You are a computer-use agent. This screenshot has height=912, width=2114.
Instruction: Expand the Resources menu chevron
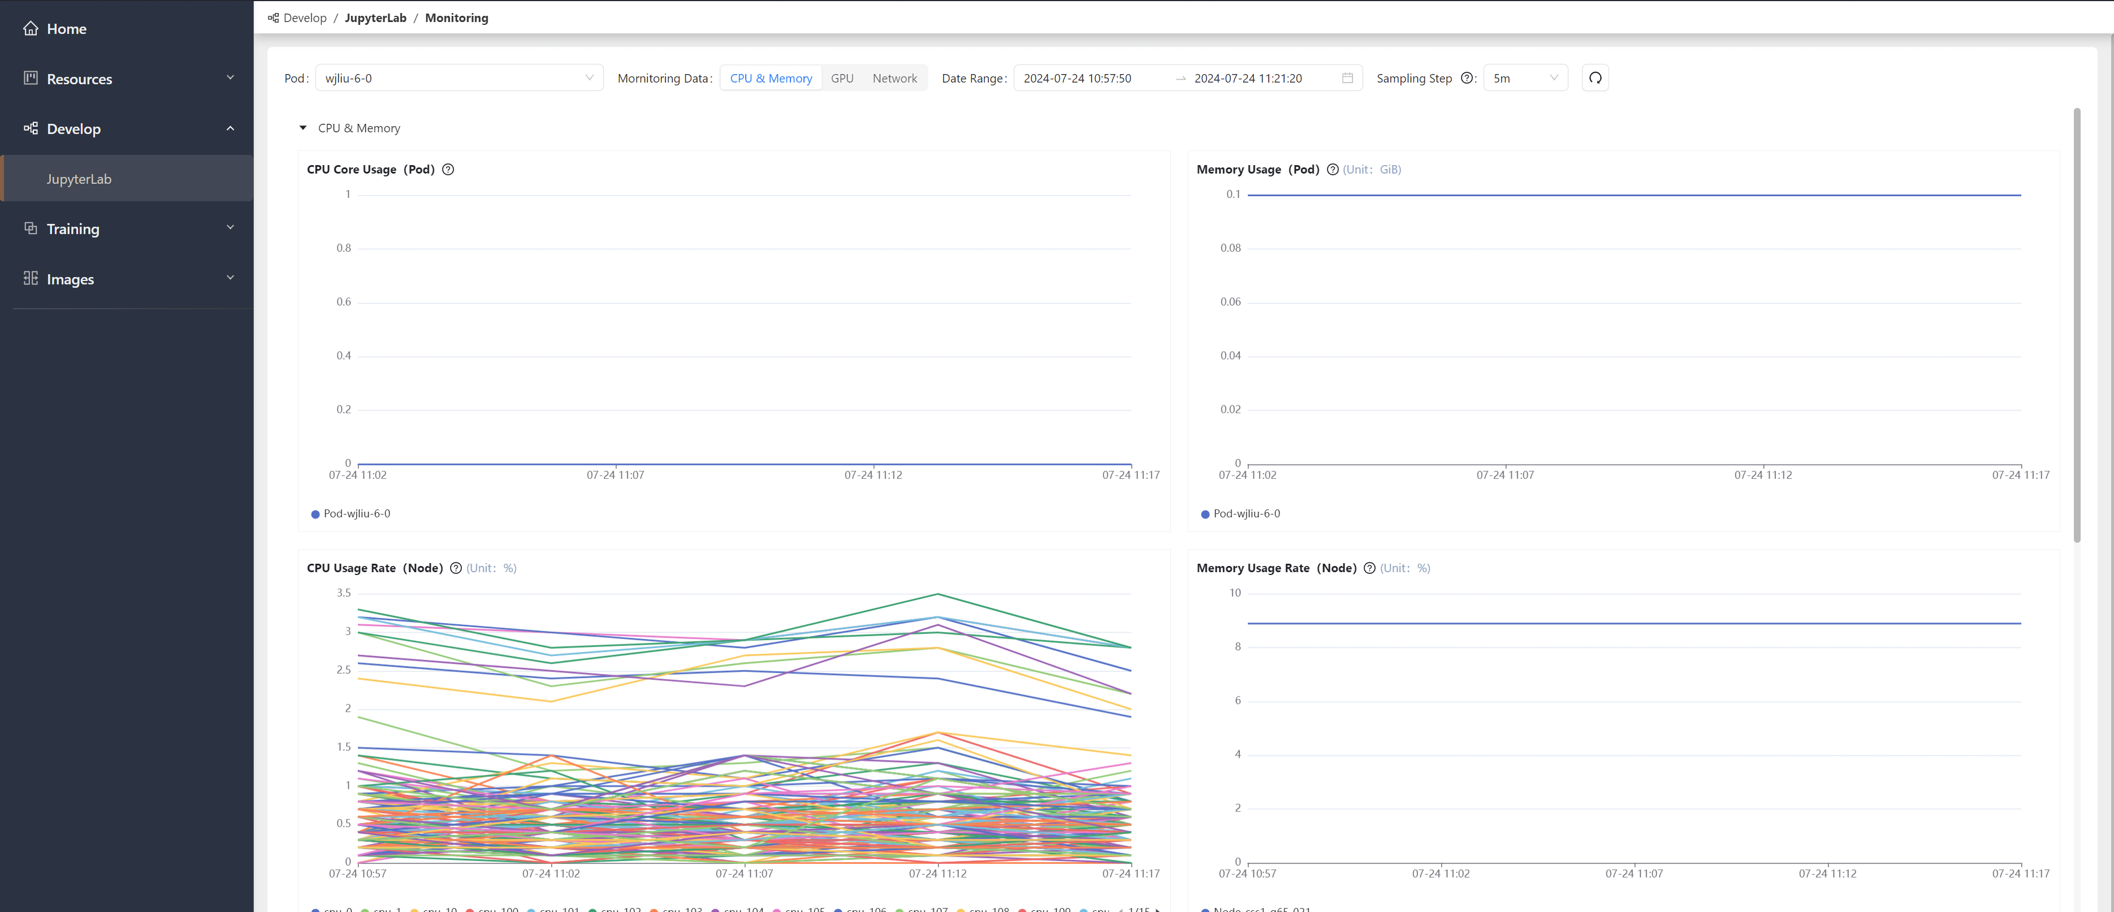click(x=231, y=77)
